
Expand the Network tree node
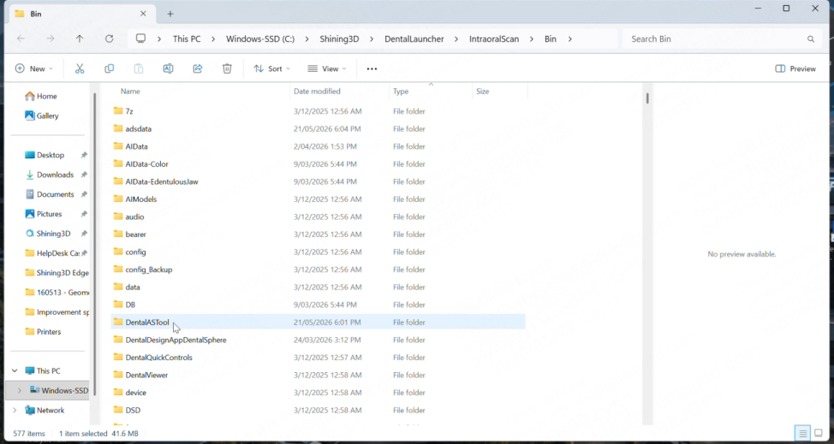(15, 410)
